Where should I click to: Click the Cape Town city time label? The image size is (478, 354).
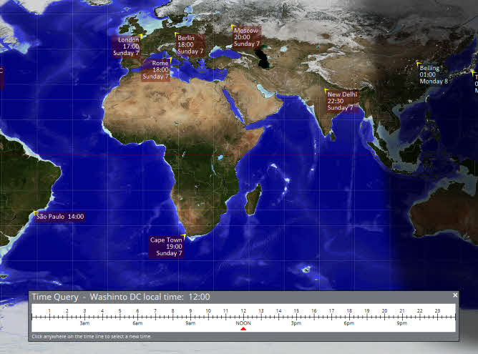click(x=167, y=247)
